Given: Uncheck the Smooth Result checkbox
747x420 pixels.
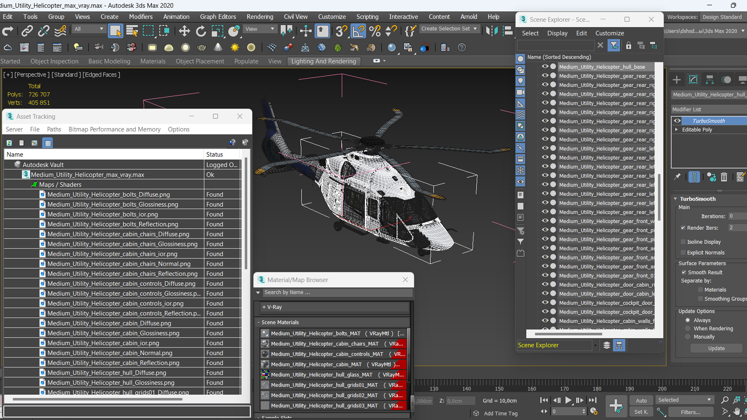Looking at the screenshot, I should click(x=684, y=273).
